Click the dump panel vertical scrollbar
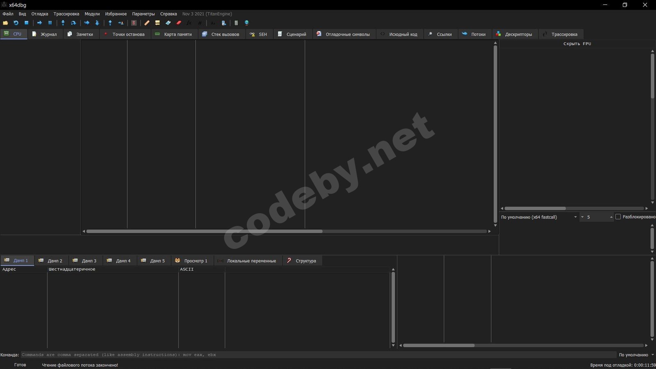This screenshot has height=369, width=656. click(x=393, y=307)
